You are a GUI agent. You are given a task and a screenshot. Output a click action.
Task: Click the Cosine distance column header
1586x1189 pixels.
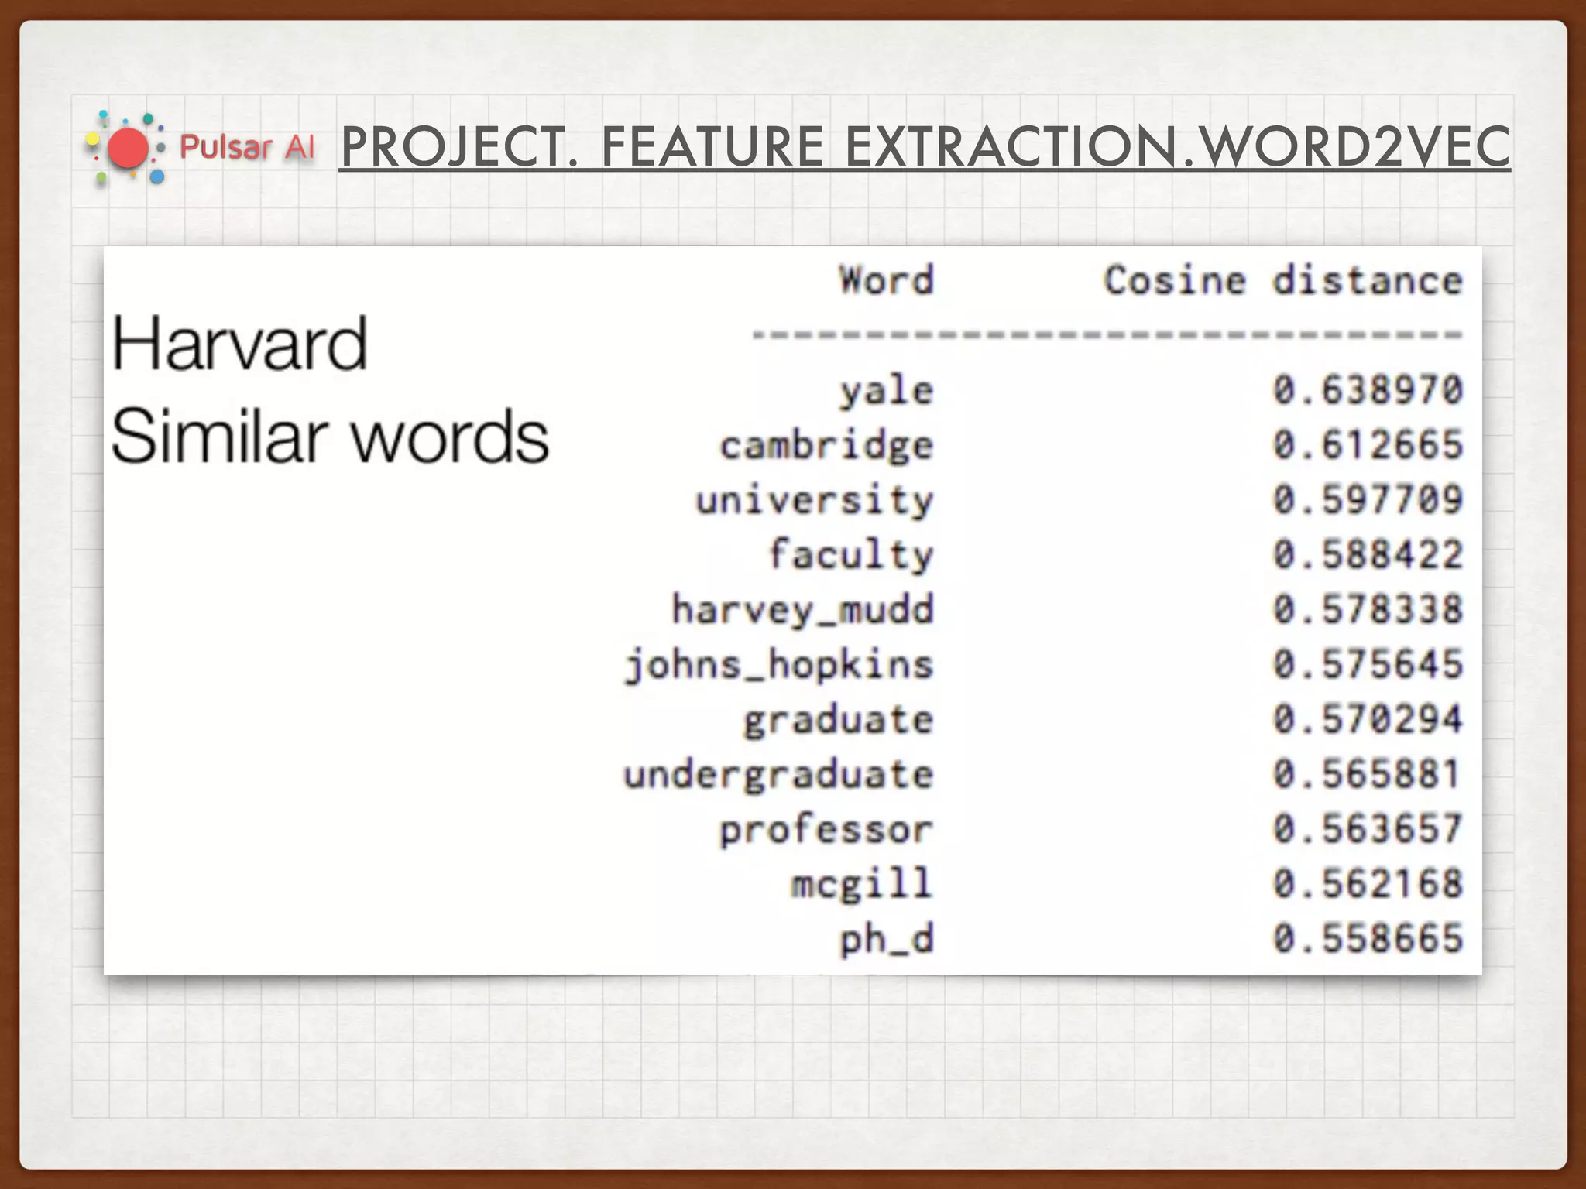coord(1283,279)
